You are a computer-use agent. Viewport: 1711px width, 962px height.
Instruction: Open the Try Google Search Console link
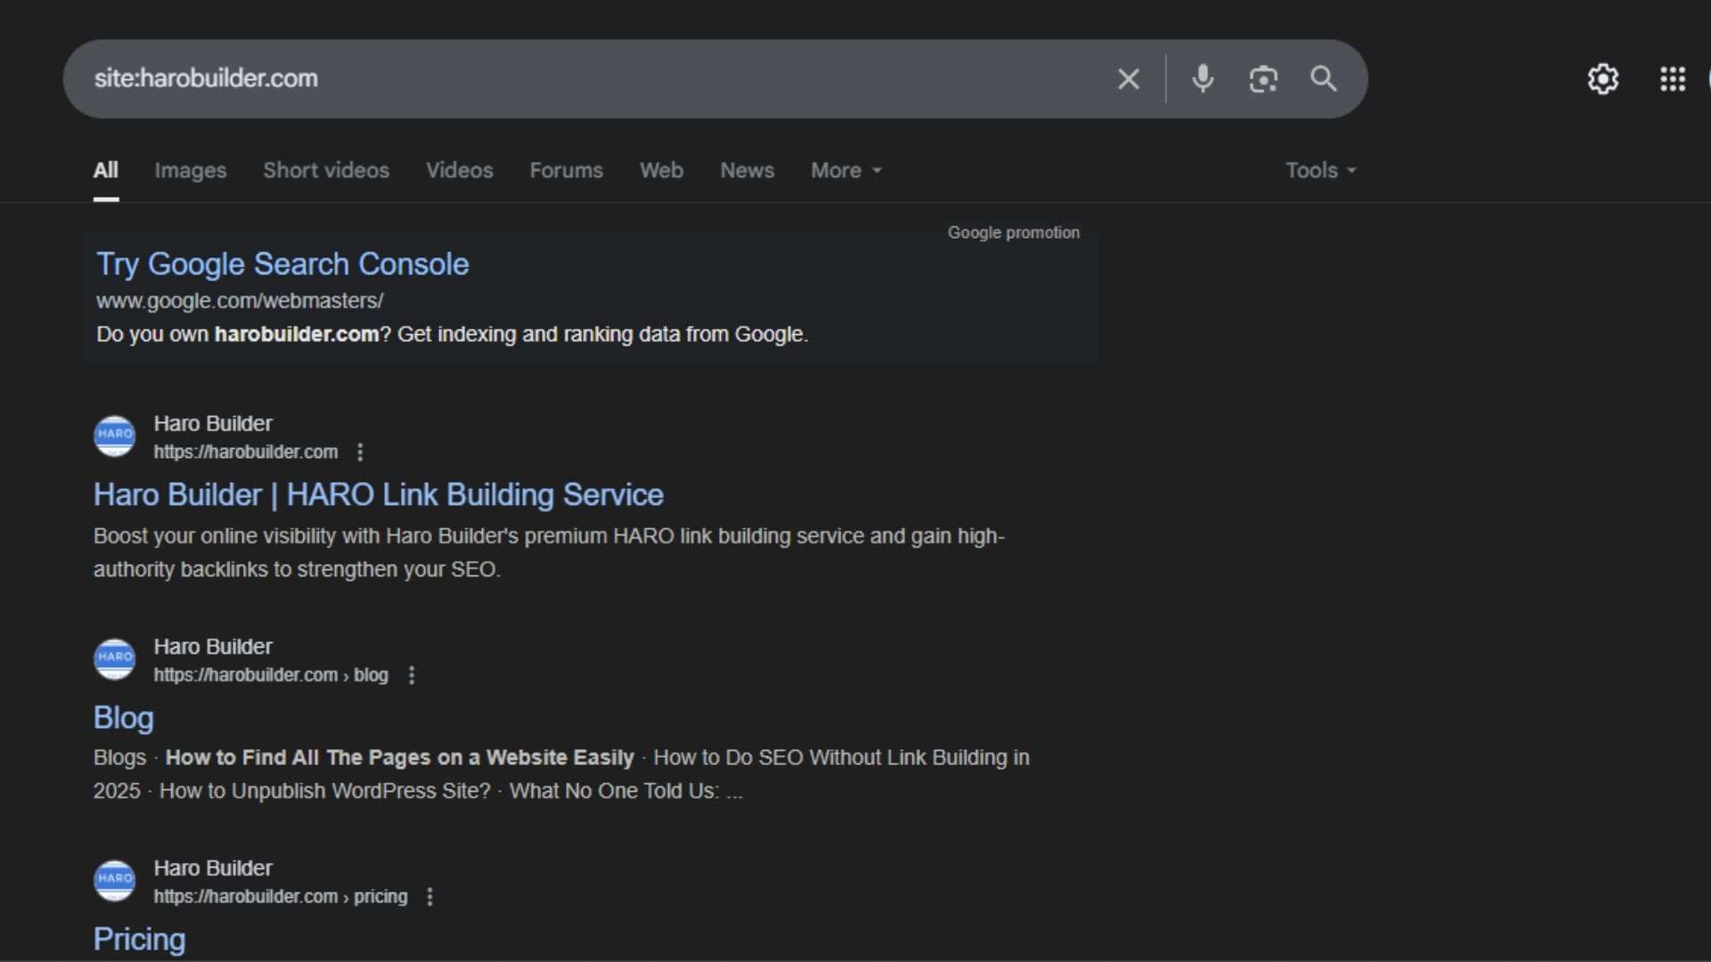coord(282,265)
